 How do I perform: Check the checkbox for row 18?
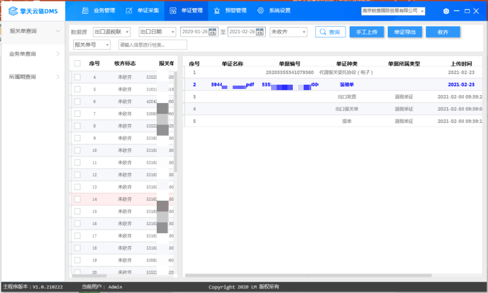point(77,248)
